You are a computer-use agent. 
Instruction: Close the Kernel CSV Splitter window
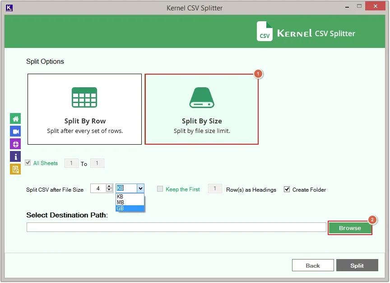[x=375, y=6]
